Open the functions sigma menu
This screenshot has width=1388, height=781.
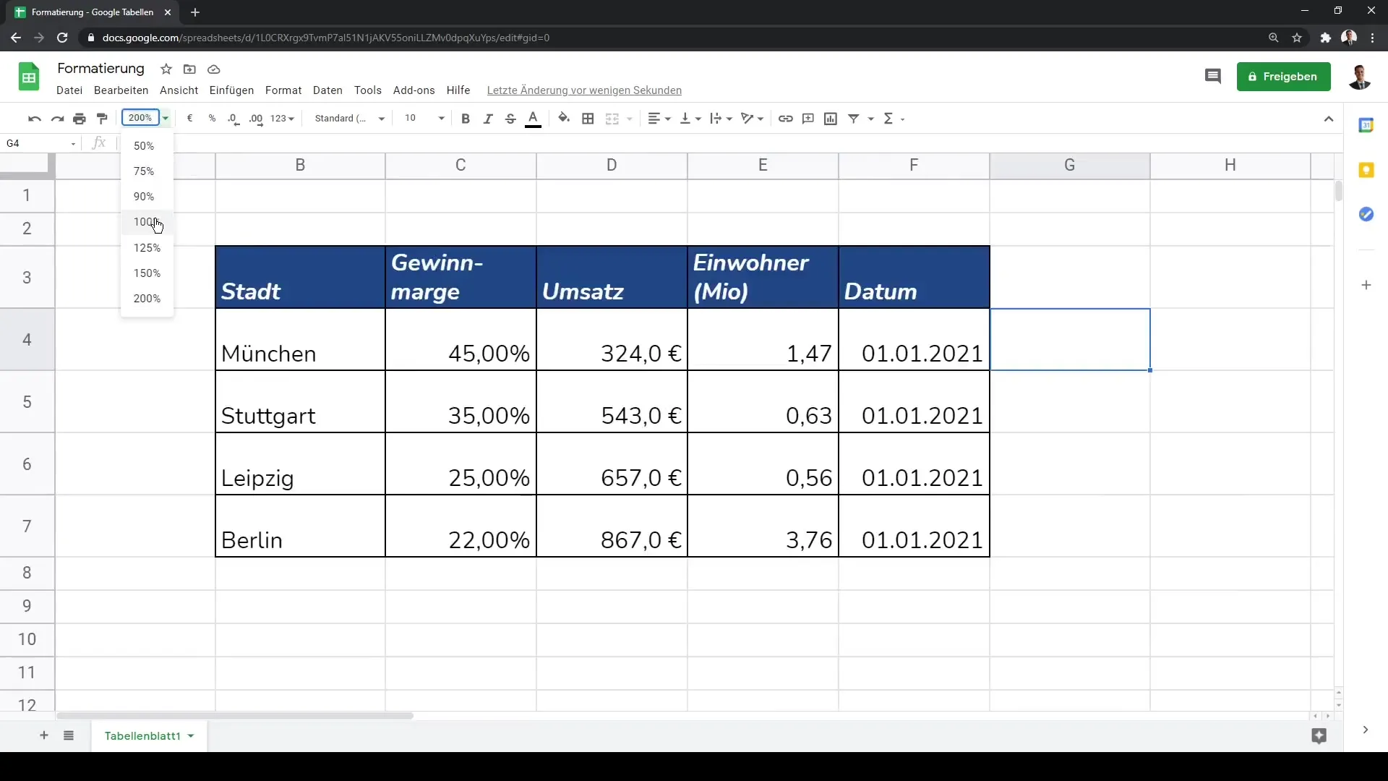(894, 119)
